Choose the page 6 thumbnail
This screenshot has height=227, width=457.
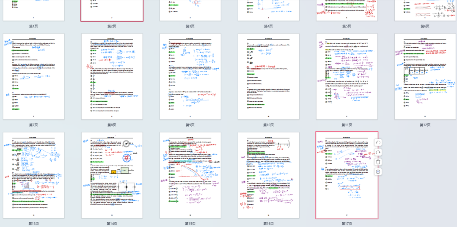click(x=425, y=10)
